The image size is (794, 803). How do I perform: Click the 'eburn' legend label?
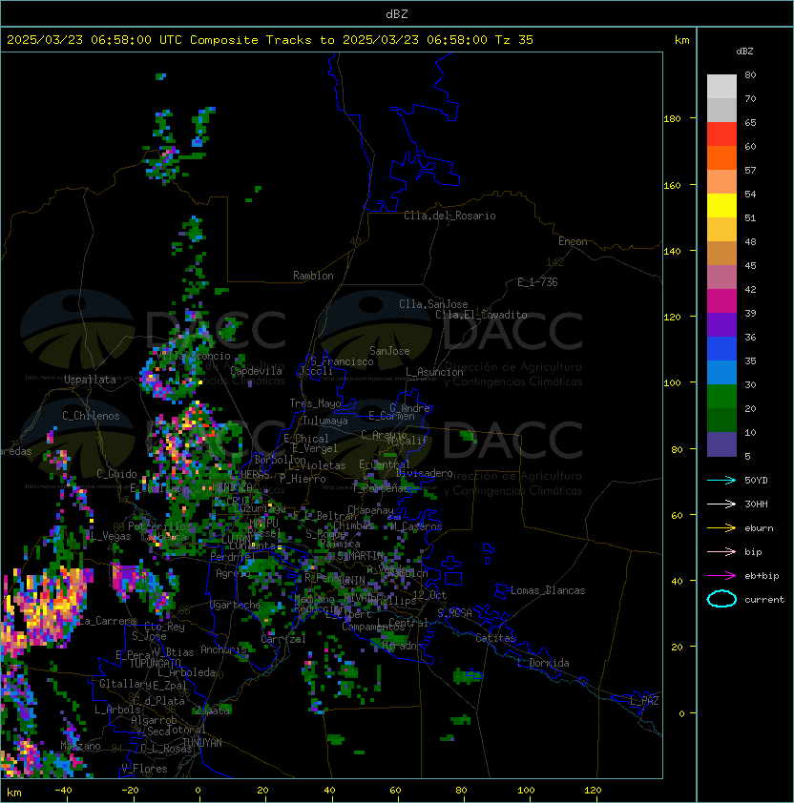(x=759, y=528)
